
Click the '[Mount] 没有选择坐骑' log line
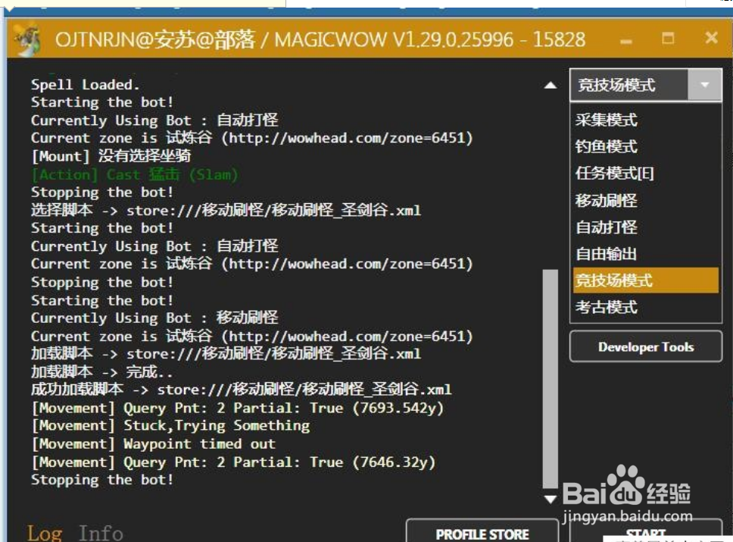click(x=111, y=156)
